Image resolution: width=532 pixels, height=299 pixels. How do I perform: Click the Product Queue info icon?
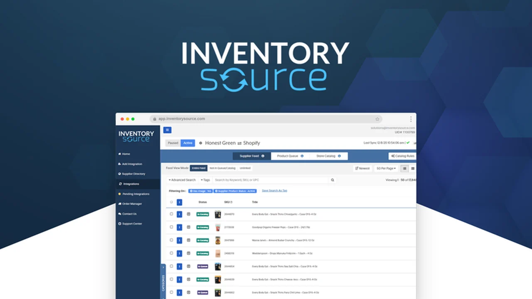click(x=302, y=156)
